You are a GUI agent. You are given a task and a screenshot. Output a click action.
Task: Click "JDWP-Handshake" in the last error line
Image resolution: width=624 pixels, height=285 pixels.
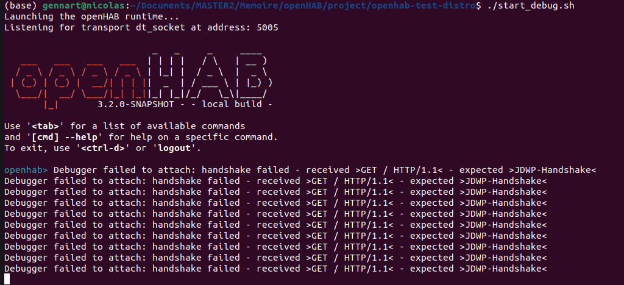click(x=503, y=269)
